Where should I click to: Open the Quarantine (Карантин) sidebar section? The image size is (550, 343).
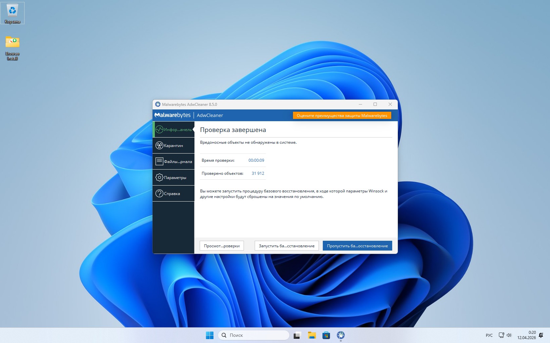click(174, 146)
